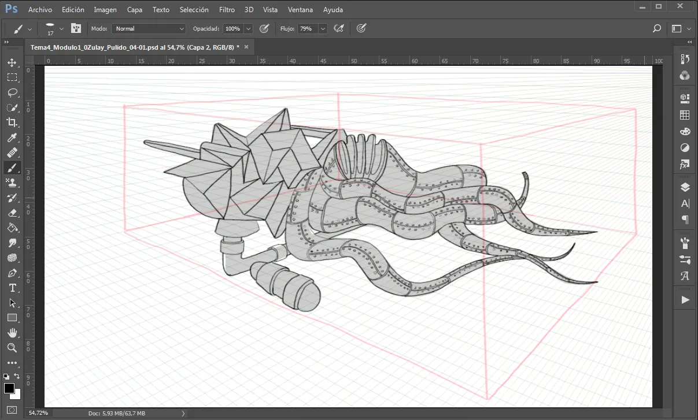
Task: Click the Opacidad 100% field
Action: click(233, 28)
